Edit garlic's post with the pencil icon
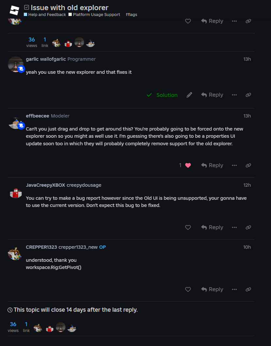Image resolution: width=271 pixels, height=346 pixels. coord(189,95)
